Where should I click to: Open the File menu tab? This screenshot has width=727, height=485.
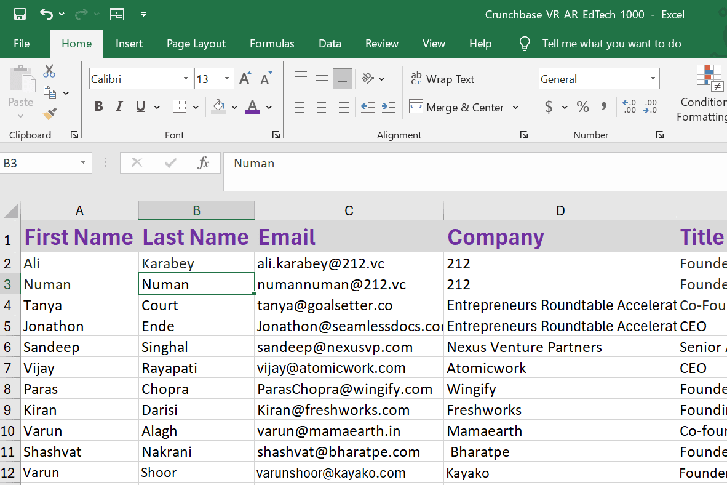coord(22,44)
